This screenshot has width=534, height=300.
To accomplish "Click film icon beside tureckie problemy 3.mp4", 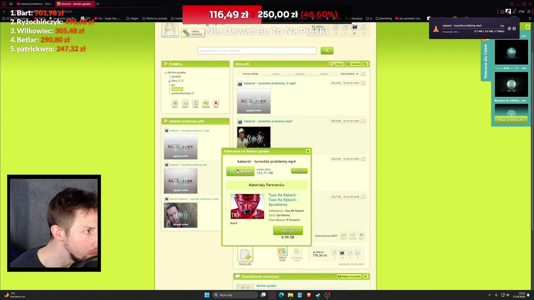I will (240, 83).
